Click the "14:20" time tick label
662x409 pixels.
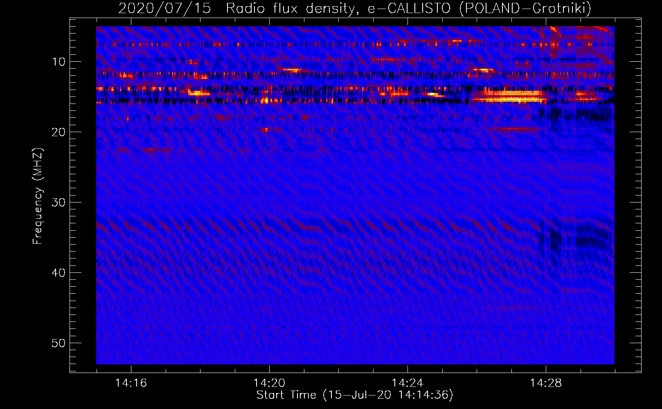tap(269, 383)
